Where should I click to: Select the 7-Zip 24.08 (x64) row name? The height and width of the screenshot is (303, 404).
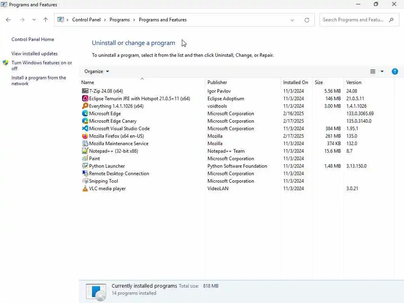pyautogui.click(x=106, y=91)
